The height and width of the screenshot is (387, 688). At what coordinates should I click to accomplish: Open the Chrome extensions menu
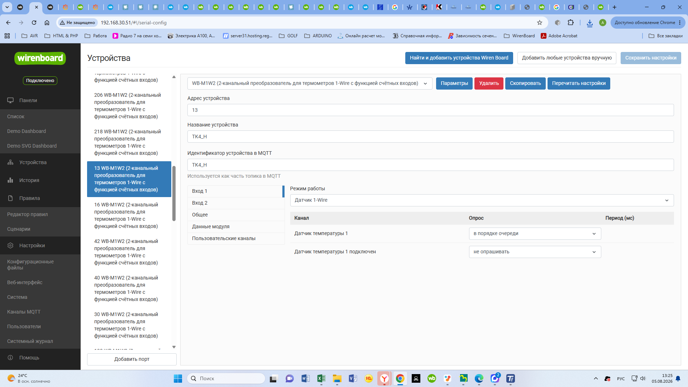tap(571, 23)
